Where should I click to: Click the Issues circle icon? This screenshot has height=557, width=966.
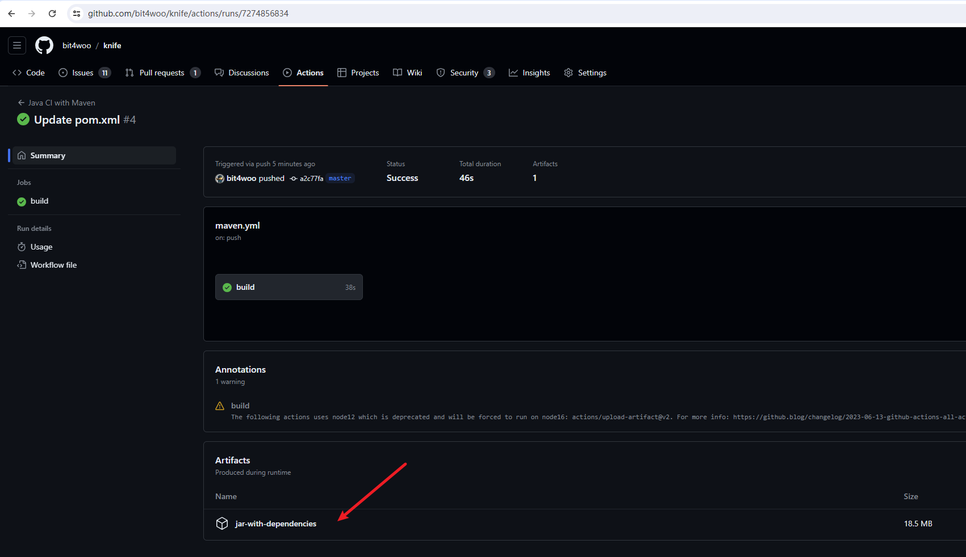coord(63,73)
